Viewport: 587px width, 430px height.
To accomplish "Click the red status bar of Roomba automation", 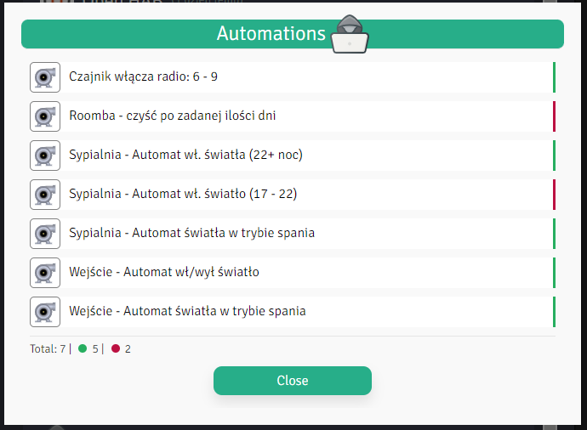I will [554, 116].
